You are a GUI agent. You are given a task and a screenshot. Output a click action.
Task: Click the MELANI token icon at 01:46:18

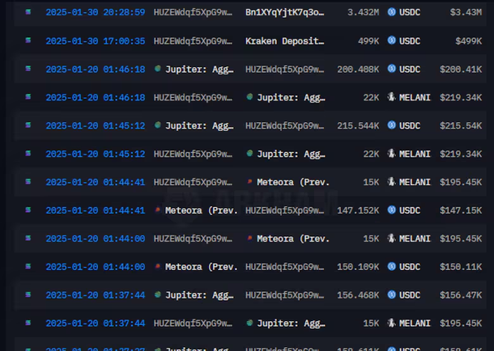(392, 97)
